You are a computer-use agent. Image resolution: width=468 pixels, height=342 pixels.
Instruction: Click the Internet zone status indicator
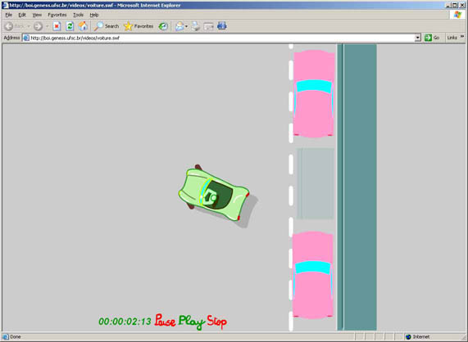(x=418, y=336)
